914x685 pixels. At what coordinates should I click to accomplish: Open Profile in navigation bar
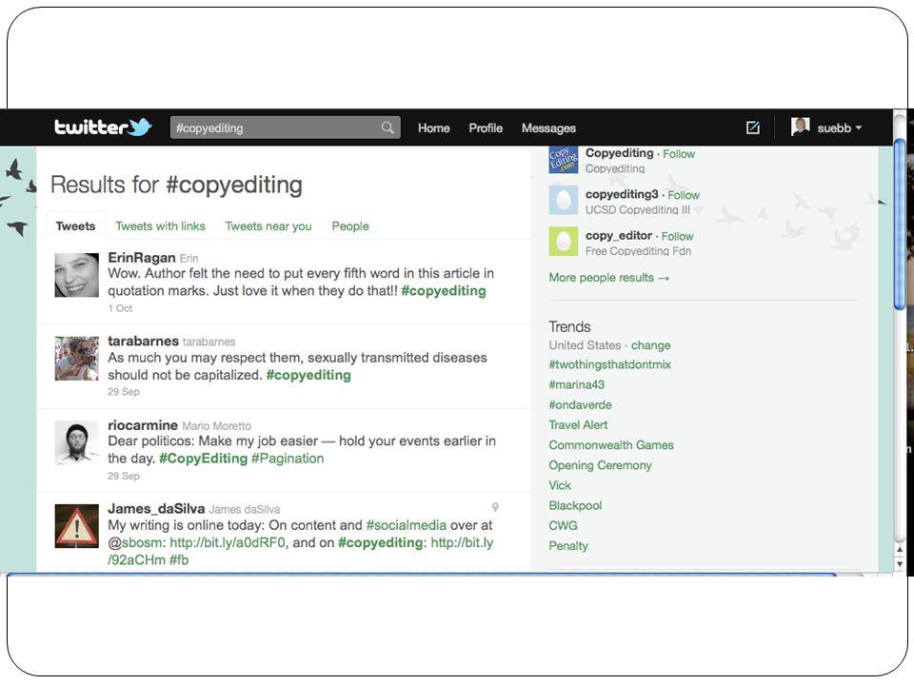pyautogui.click(x=486, y=128)
